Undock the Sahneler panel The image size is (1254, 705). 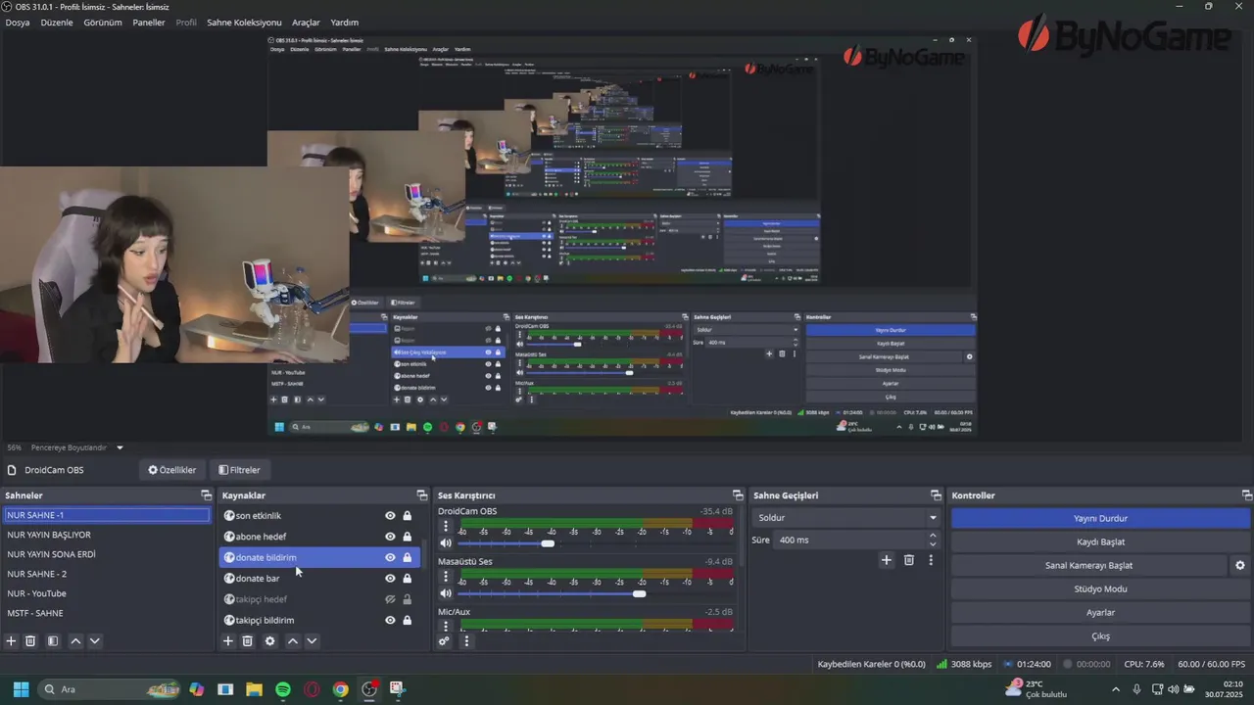[x=206, y=495]
